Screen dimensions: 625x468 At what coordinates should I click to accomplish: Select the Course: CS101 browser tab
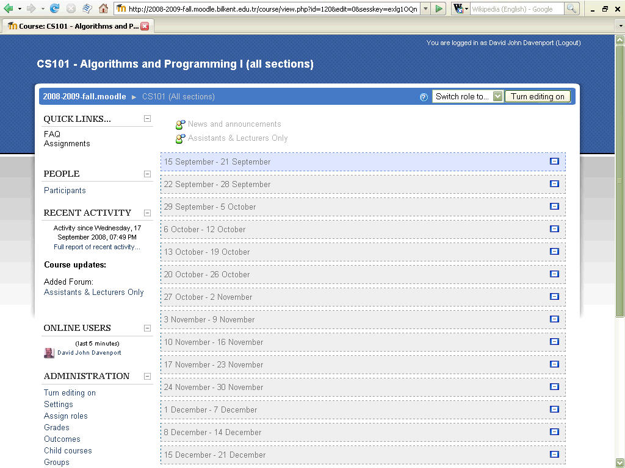79,26
